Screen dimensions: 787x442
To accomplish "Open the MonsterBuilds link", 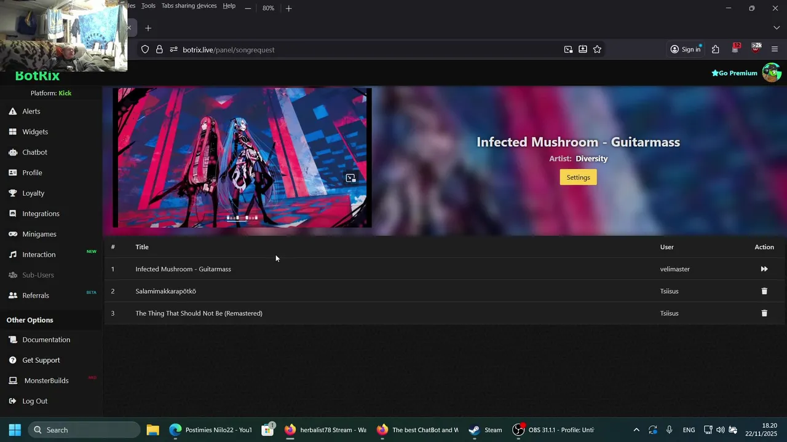I will [x=46, y=381].
